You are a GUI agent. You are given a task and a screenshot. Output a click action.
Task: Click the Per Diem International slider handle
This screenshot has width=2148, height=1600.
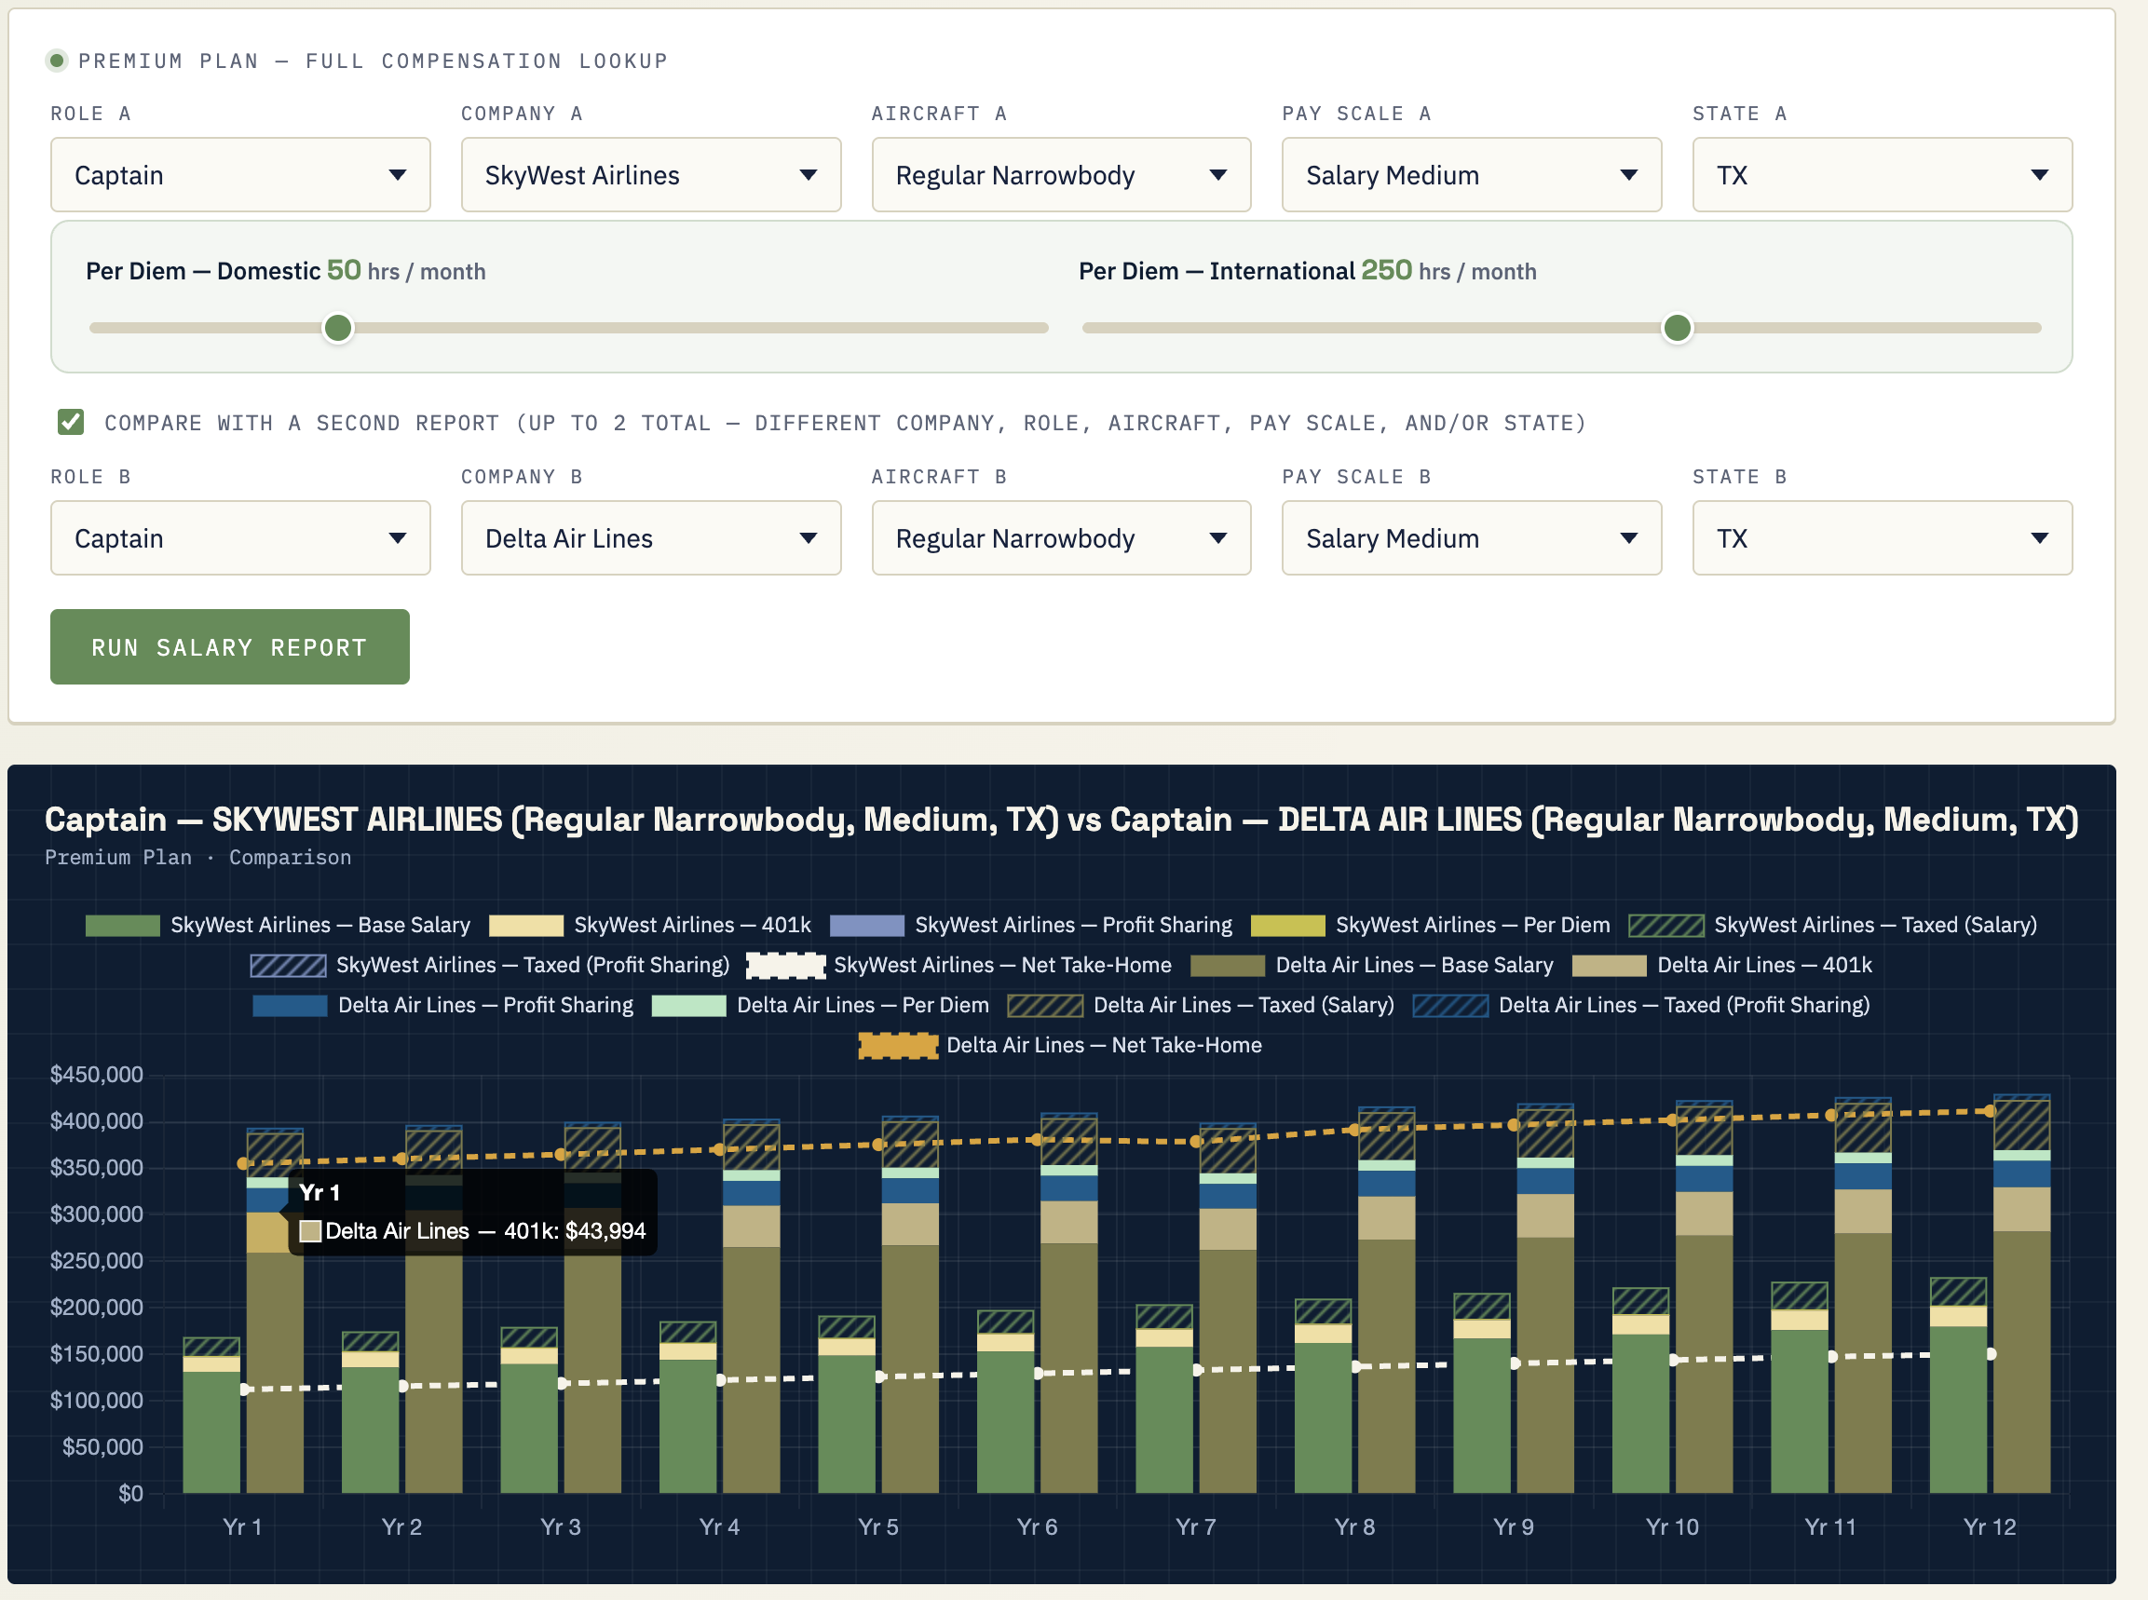click(1678, 329)
